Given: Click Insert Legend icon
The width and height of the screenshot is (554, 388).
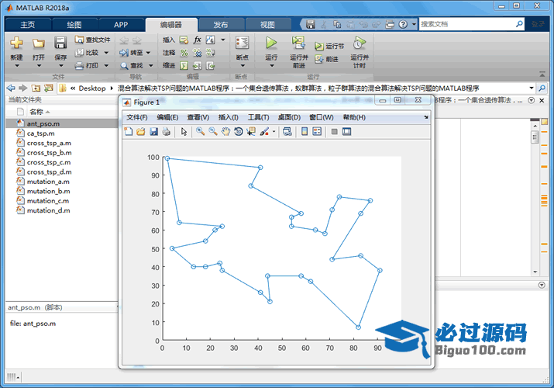Looking at the screenshot, I should point(317,132).
